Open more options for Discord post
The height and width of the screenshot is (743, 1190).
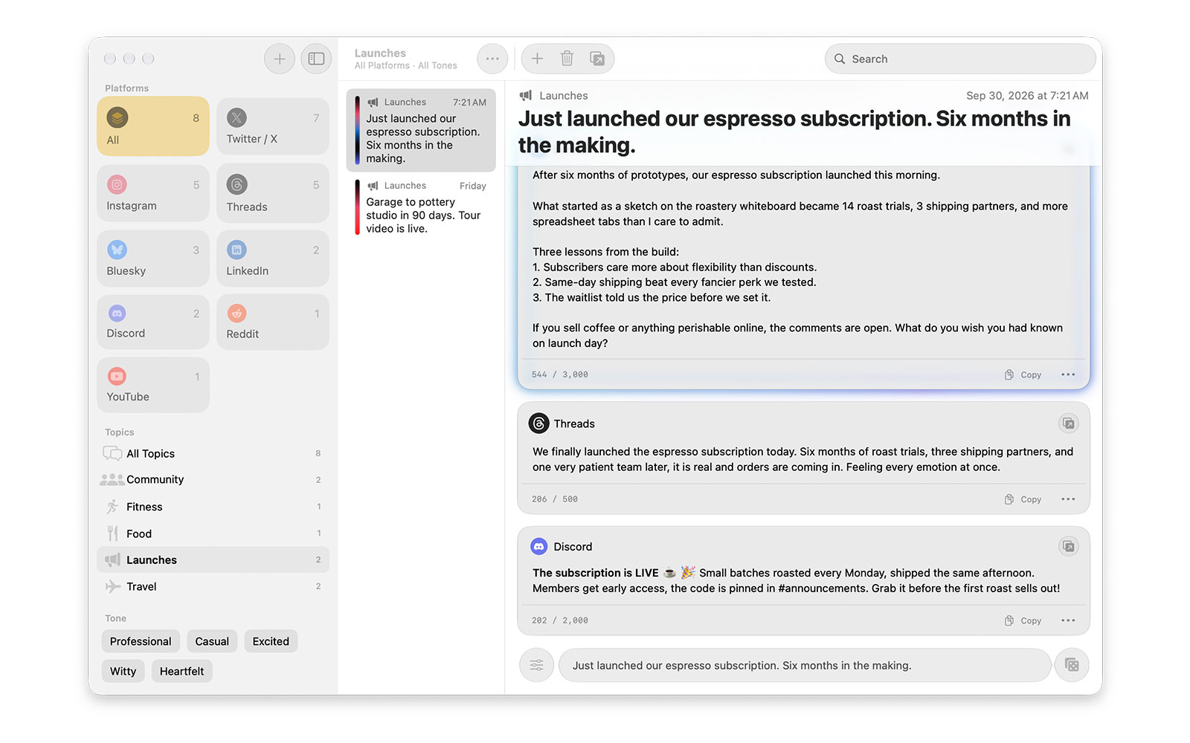[1068, 620]
